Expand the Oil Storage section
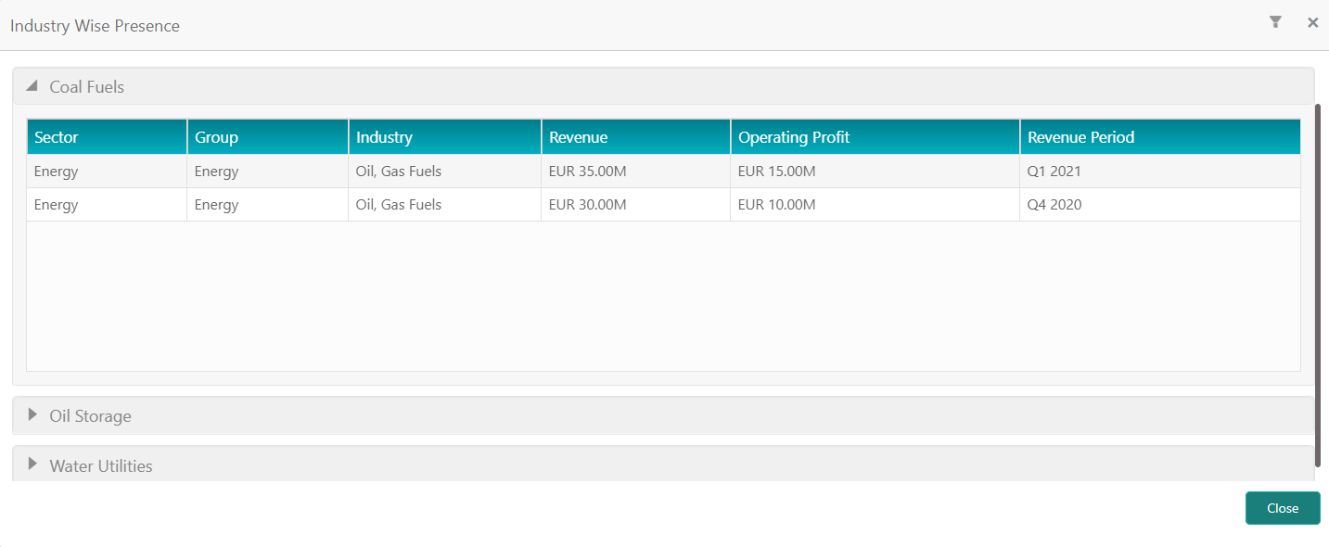 tap(663, 415)
